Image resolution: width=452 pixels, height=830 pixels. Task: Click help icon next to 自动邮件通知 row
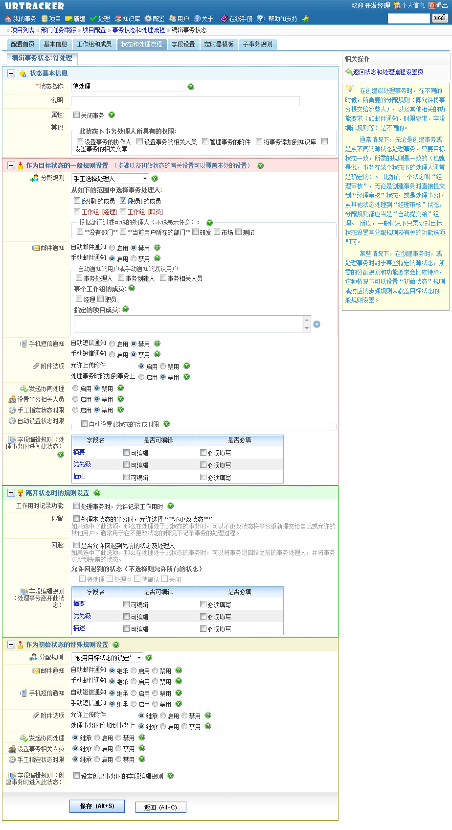tap(157, 248)
